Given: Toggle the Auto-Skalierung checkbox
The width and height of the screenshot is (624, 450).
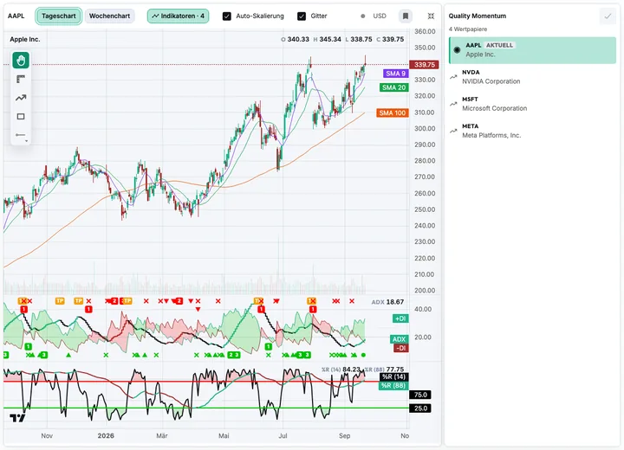Looking at the screenshot, I should [227, 16].
